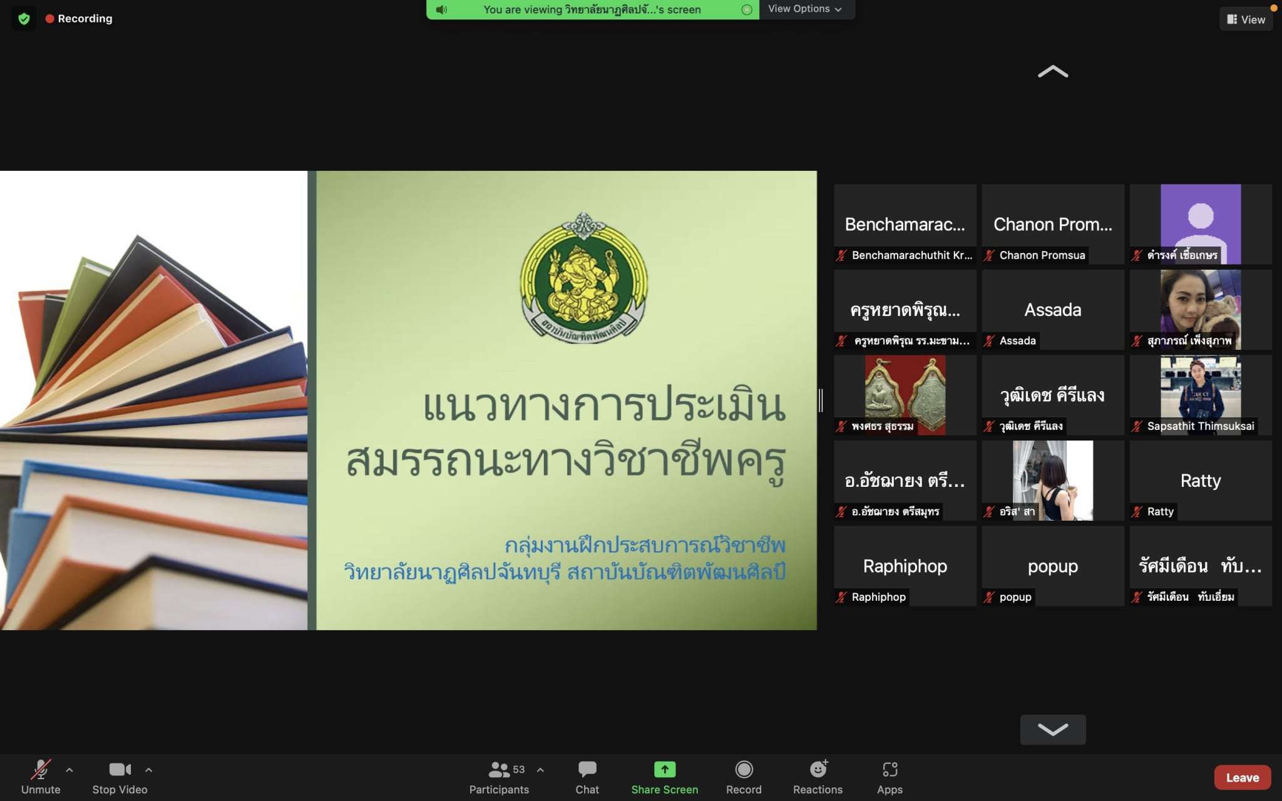Click the Record circle icon

[744, 770]
